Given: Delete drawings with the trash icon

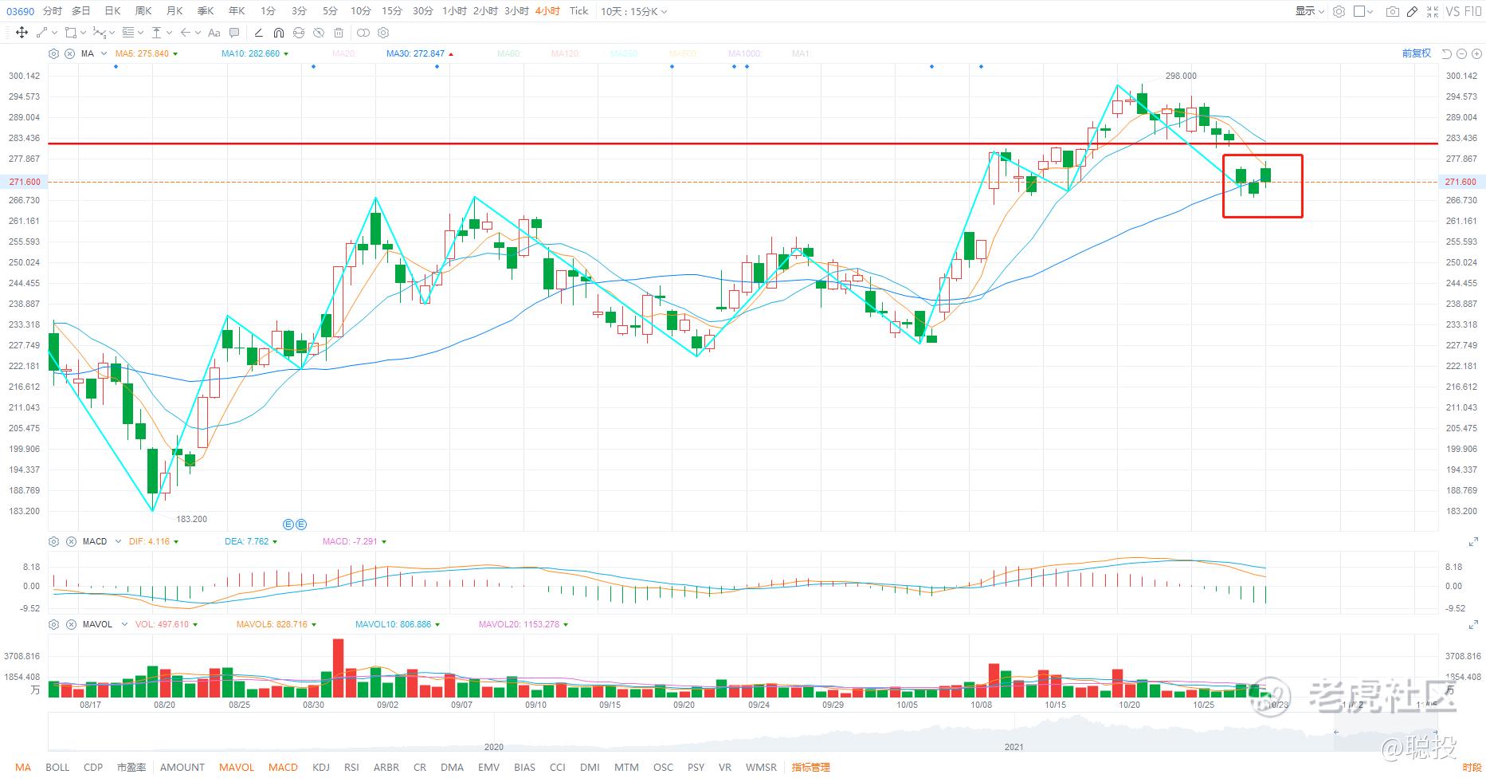Looking at the screenshot, I should coord(339,33).
